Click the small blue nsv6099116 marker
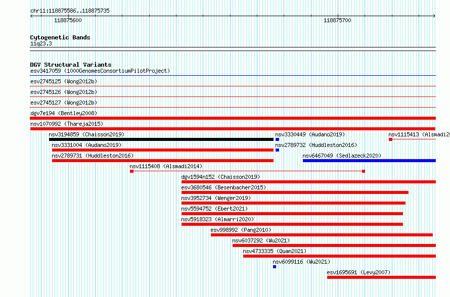Image resolution: width=450 pixels, height=297 pixels. [x=275, y=267]
